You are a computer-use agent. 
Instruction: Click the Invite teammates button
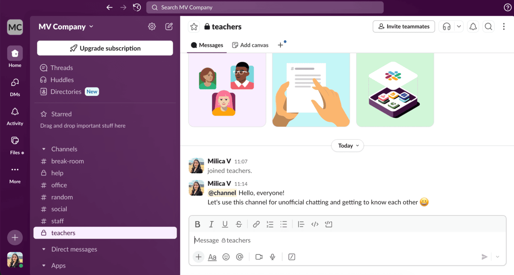(403, 26)
